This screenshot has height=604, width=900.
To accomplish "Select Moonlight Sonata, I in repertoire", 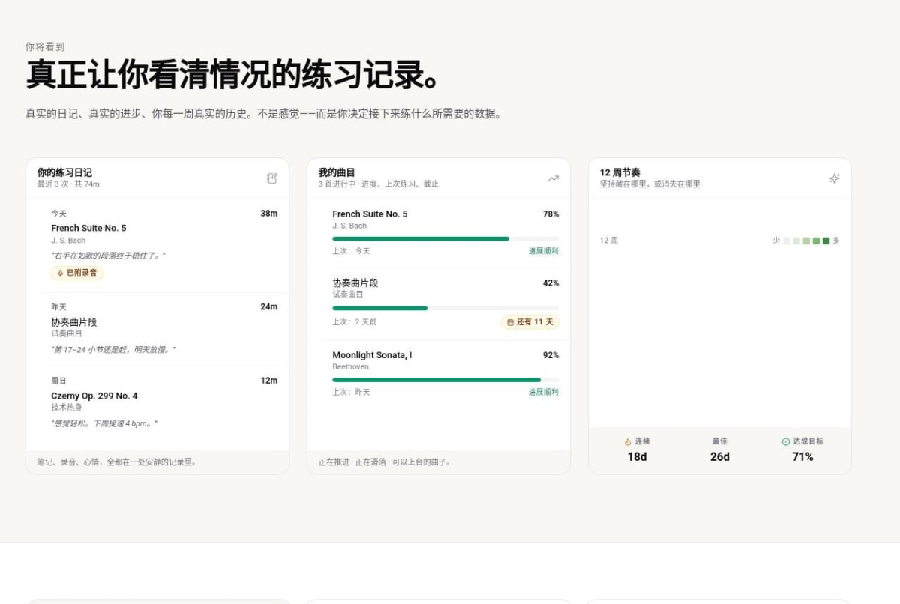I will 372,355.
